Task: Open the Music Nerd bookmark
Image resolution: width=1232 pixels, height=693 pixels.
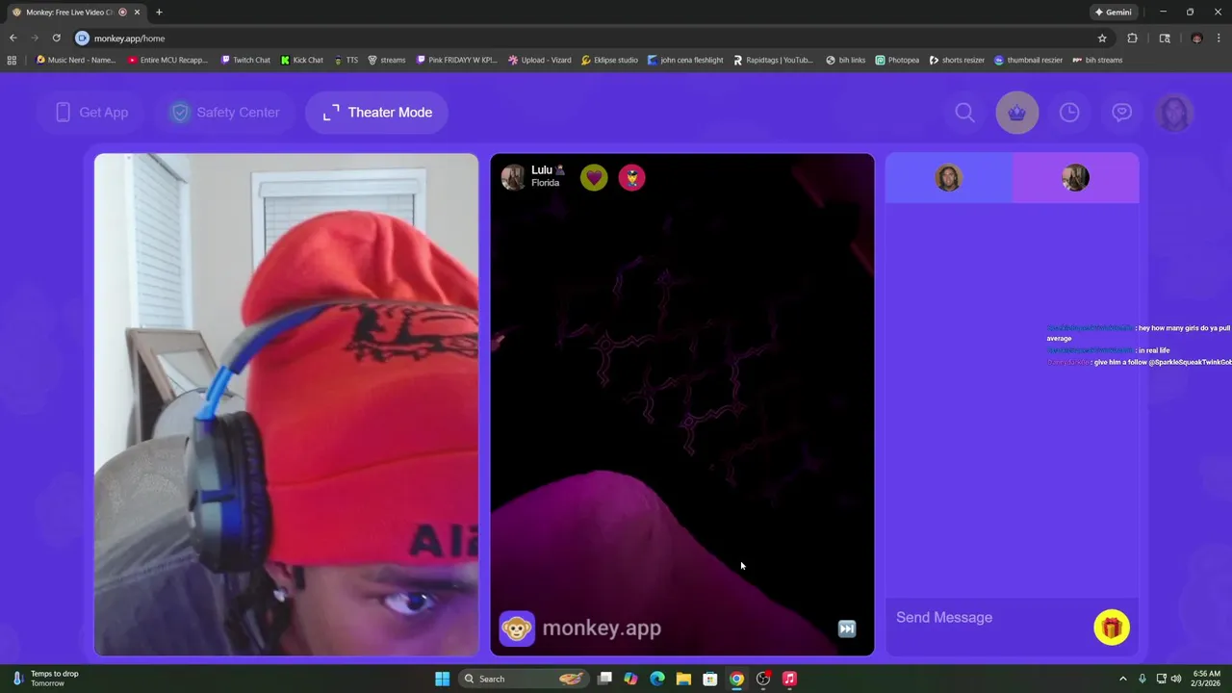Action: tap(75, 60)
